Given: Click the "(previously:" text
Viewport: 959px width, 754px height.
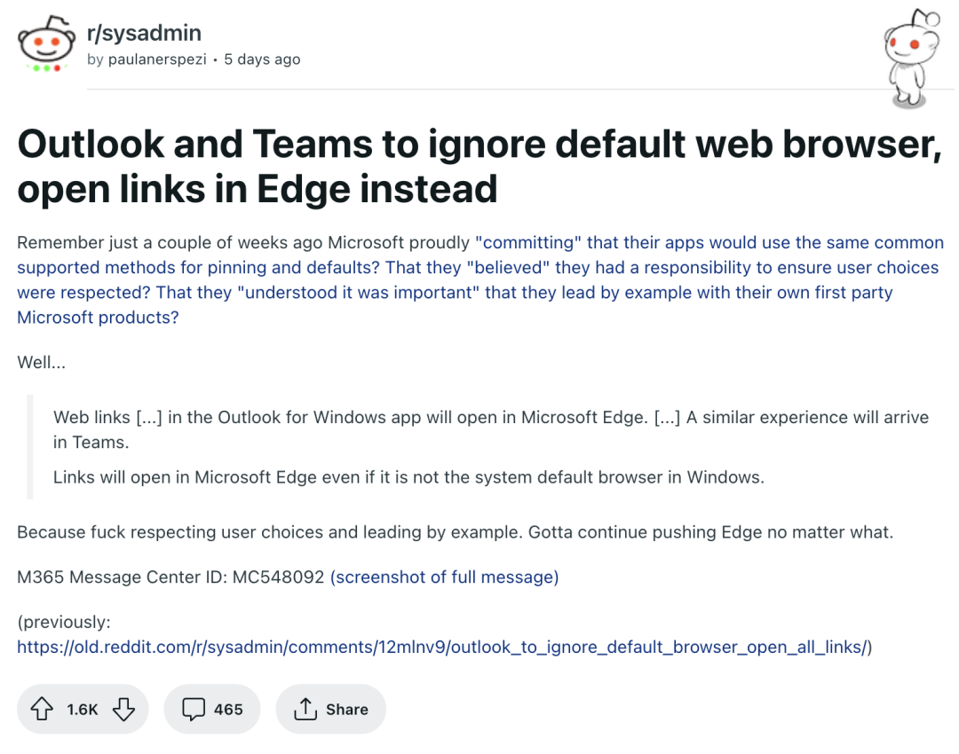Looking at the screenshot, I should click(x=64, y=622).
